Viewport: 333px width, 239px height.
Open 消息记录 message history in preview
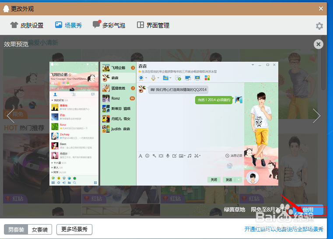click(x=234, y=156)
